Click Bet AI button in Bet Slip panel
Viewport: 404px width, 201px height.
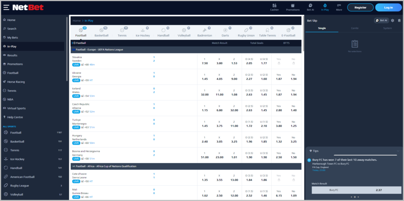[x=382, y=20]
